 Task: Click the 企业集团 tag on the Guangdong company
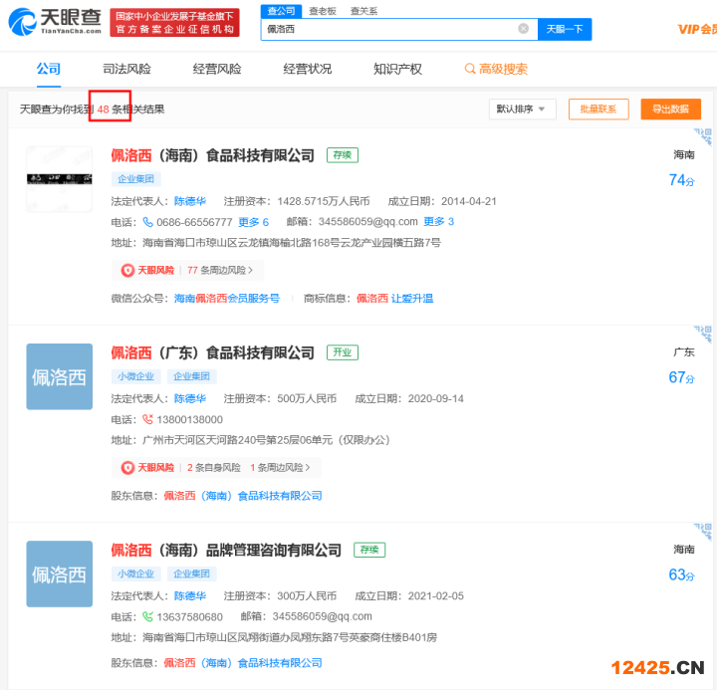(x=191, y=376)
